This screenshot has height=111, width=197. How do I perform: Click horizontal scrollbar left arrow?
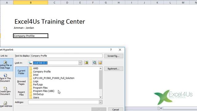(x=161, y=108)
